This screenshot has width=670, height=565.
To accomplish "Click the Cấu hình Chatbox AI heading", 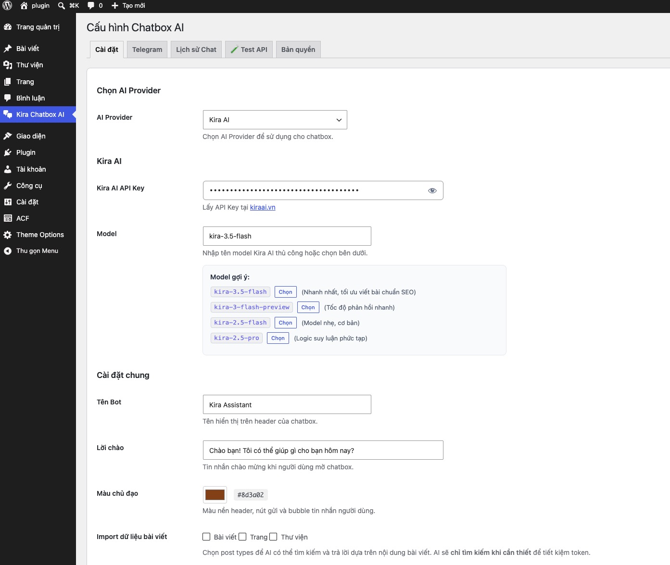I will (x=135, y=27).
